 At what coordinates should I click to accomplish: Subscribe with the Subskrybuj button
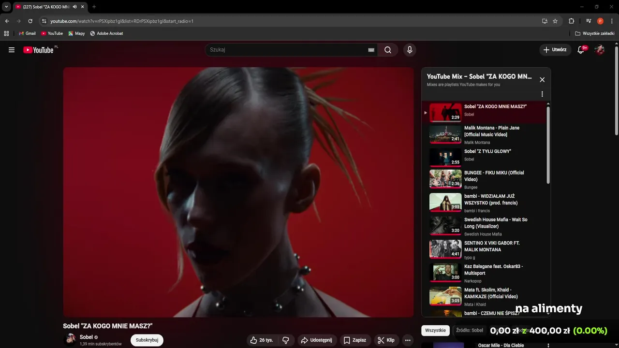147,340
